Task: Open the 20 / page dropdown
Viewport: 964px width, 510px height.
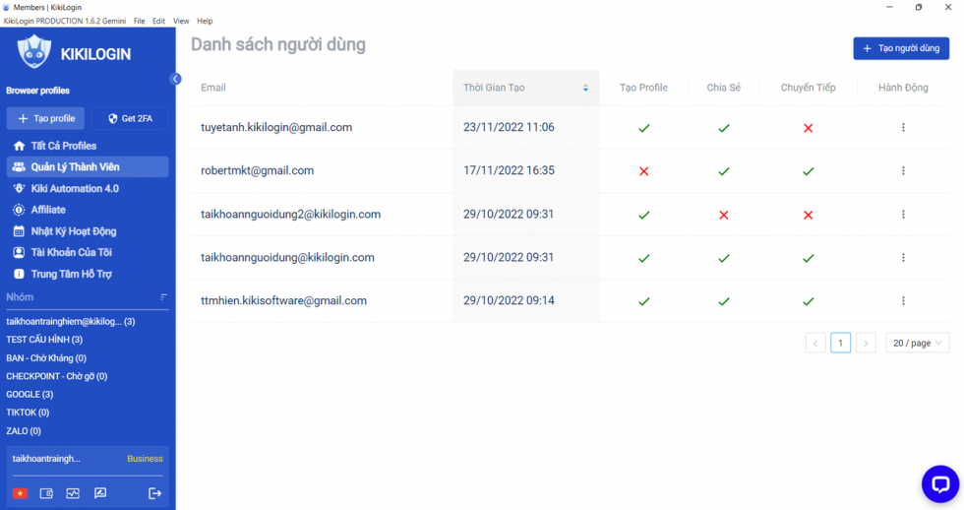Action: [x=917, y=344]
